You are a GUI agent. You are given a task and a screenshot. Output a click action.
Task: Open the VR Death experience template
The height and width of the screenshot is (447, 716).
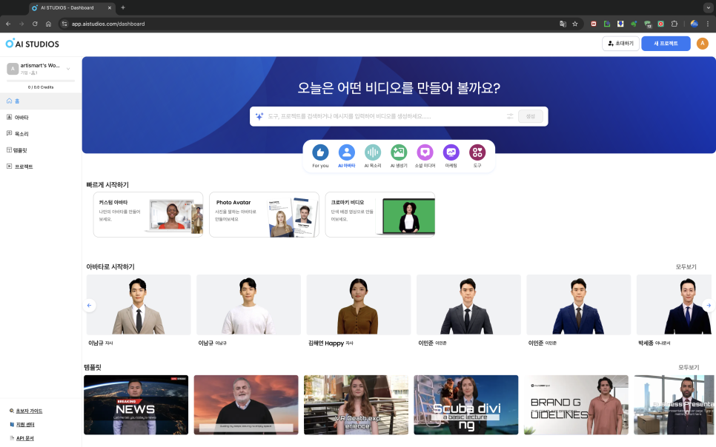356,405
